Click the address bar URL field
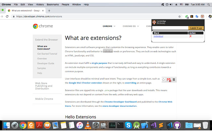 [93, 16]
